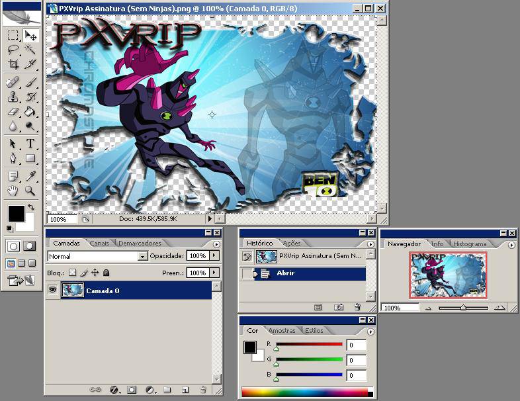Open the Normal blend mode dropdown
The height and width of the screenshot is (401, 520).
143,256
